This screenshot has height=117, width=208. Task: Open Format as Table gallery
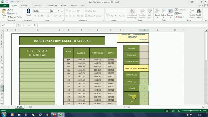[x=142, y=14]
